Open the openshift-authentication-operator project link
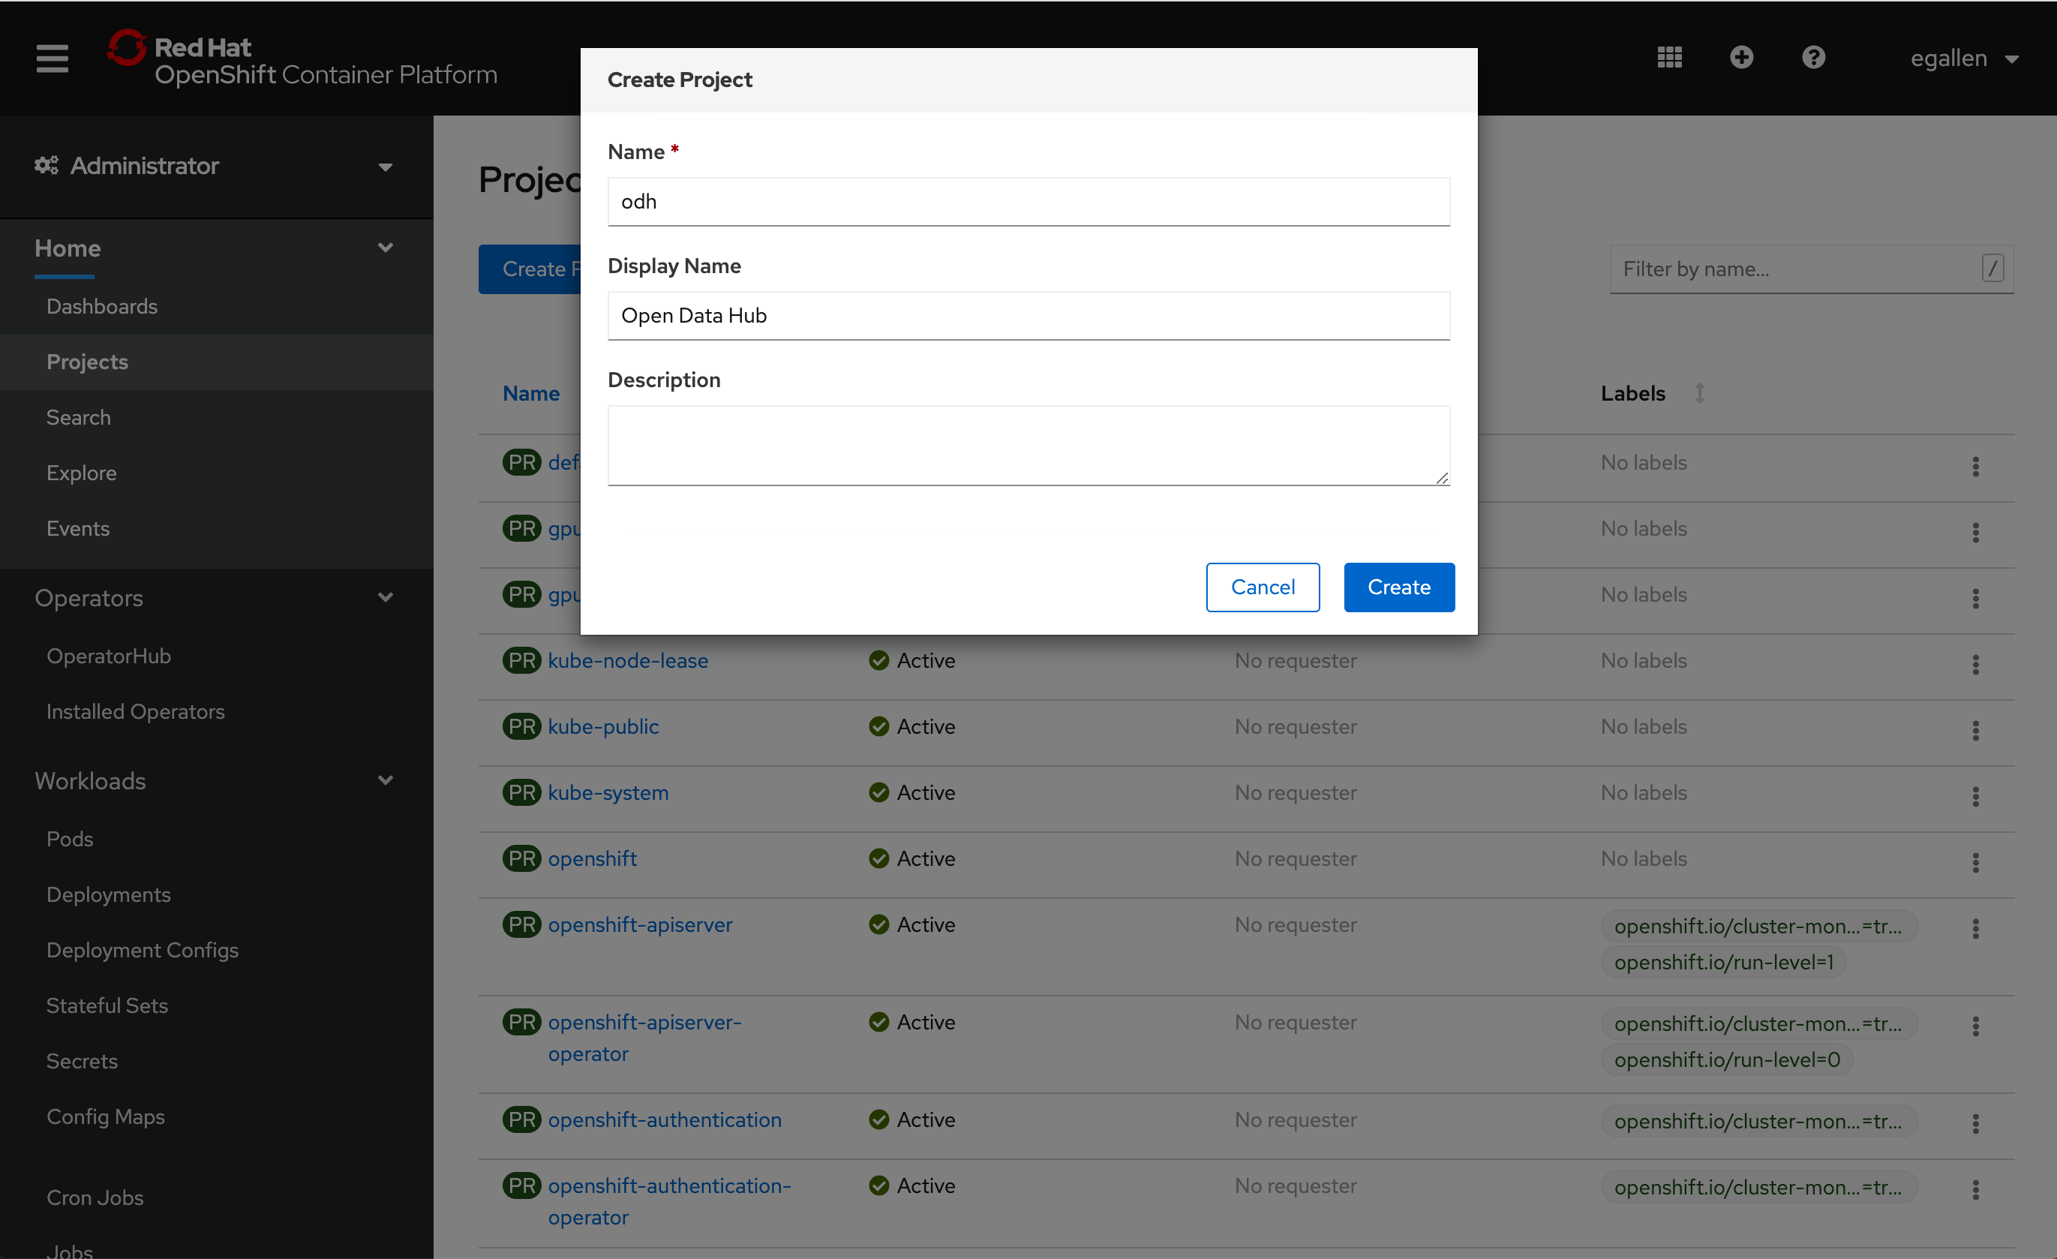Image resolution: width=2057 pixels, height=1259 pixels. tap(669, 1201)
